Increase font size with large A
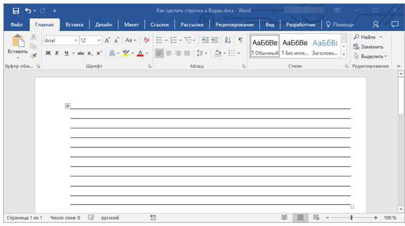Viewport: 405px width, 226px height. 107,40
